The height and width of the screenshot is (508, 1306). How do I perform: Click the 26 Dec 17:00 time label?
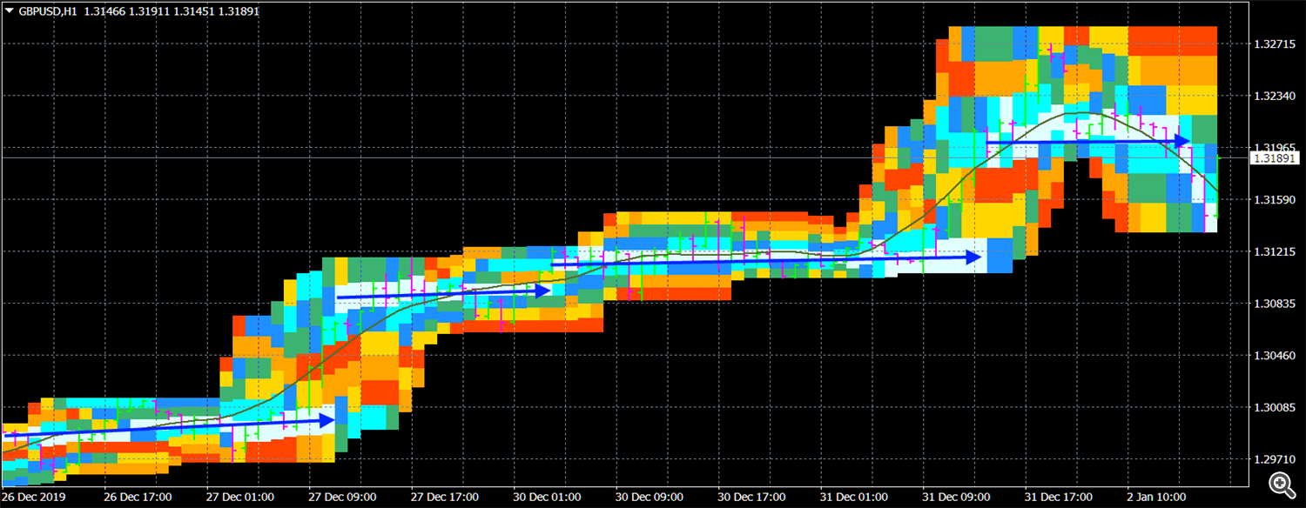pyautogui.click(x=138, y=498)
